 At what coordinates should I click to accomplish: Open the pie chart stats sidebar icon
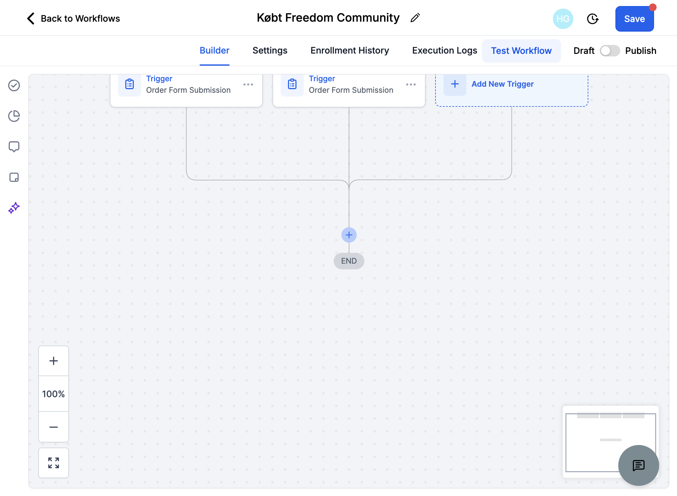[14, 116]
